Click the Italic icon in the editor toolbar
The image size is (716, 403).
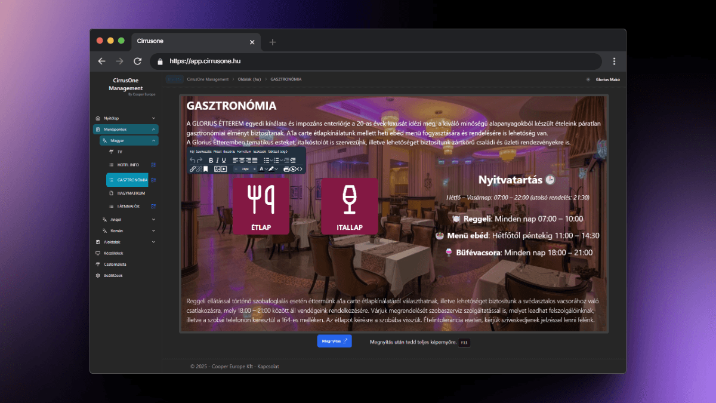[x=217, y=159]
